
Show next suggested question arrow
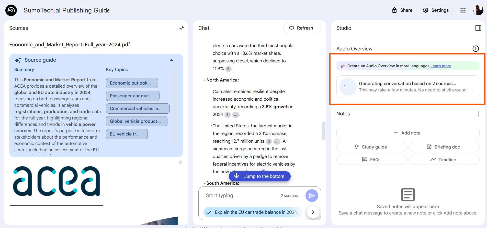[313, 212]
